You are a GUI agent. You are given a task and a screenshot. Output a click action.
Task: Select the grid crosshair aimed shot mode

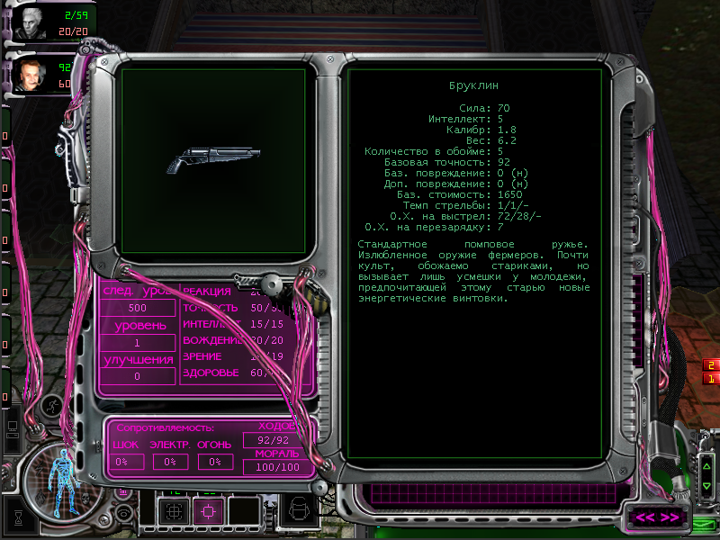click(172, 511)
